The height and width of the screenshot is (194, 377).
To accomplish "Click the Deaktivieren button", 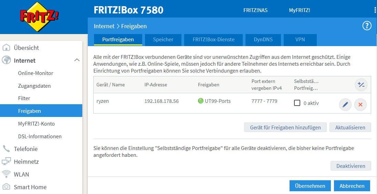I will coord(350,166).
